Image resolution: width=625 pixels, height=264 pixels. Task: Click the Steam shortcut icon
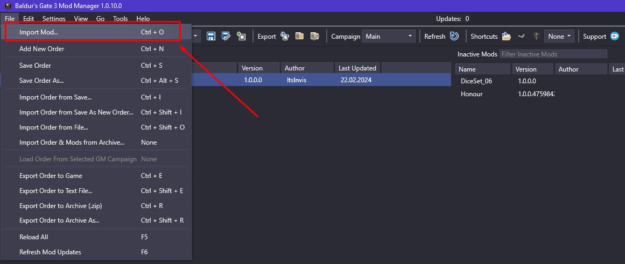click(x=521, y=36)
